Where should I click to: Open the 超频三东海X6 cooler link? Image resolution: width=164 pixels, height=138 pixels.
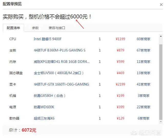[x=44, y=118]
